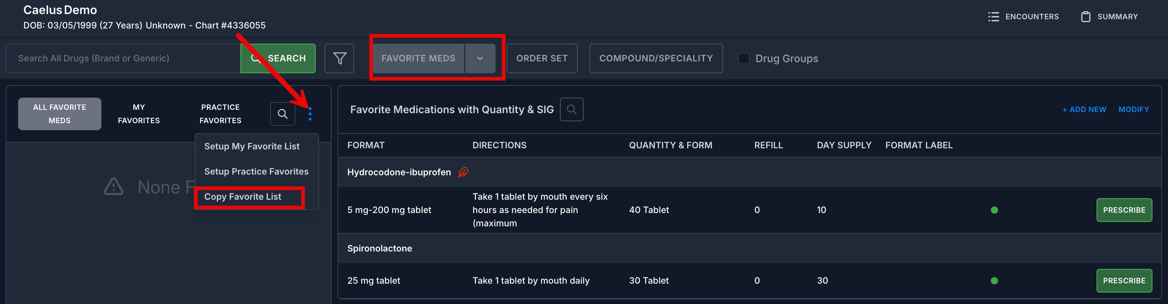Click the Search All Drugs input field

123,58
